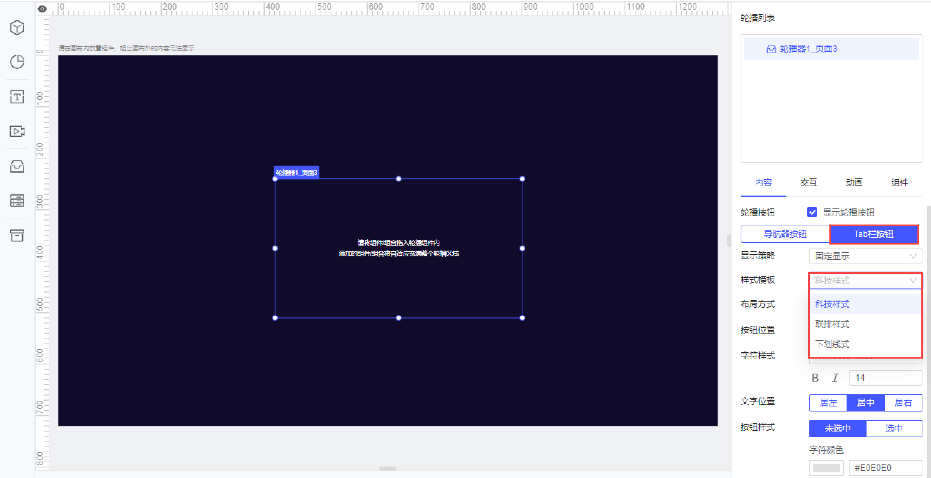The width and height of the screenshot is (931, 478).
Task: Click the #E0E0E0 character color swatch
Action: pyautogui.click(x=826, y=468)
